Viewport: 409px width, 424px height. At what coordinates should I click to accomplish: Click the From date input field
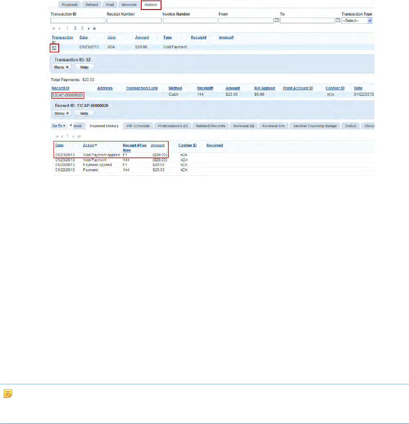pos(246,21)
